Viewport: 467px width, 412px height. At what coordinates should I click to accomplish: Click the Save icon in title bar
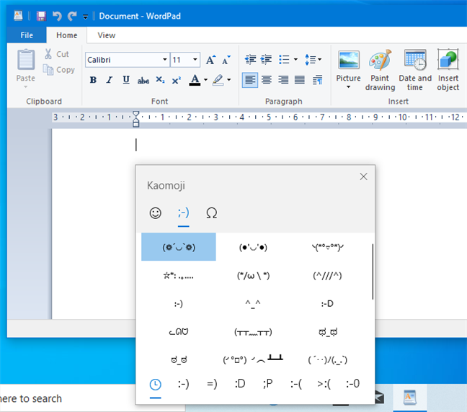[41, 16]
